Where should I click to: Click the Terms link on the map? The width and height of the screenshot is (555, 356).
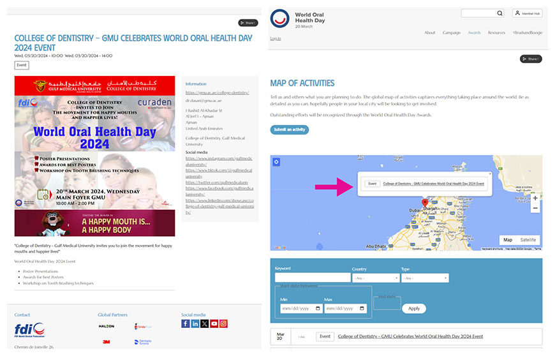tap(538, 249)
